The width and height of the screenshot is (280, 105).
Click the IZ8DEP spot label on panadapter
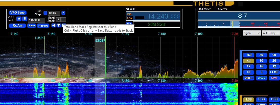coord(100,40)
